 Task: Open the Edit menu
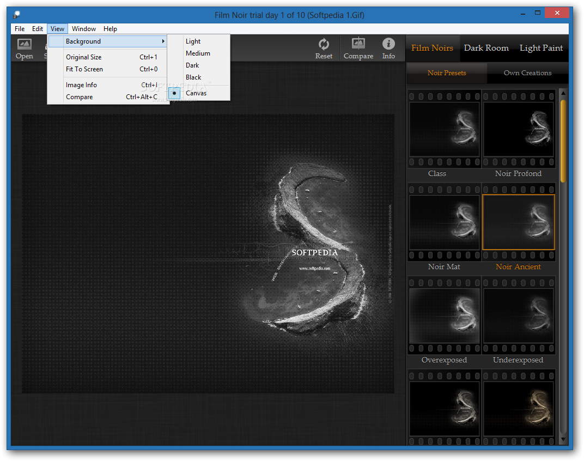click(x=37, y=29)
